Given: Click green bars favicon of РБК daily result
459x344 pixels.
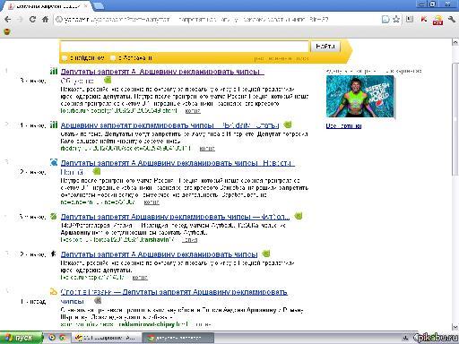Looking at the screenshot, I should 54,125.
